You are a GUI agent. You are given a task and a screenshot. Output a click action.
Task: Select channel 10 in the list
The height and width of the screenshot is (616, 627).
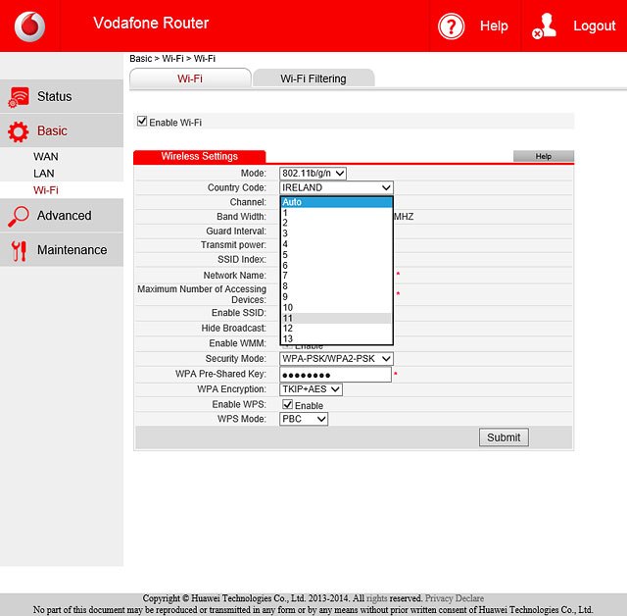click(336, 307)
